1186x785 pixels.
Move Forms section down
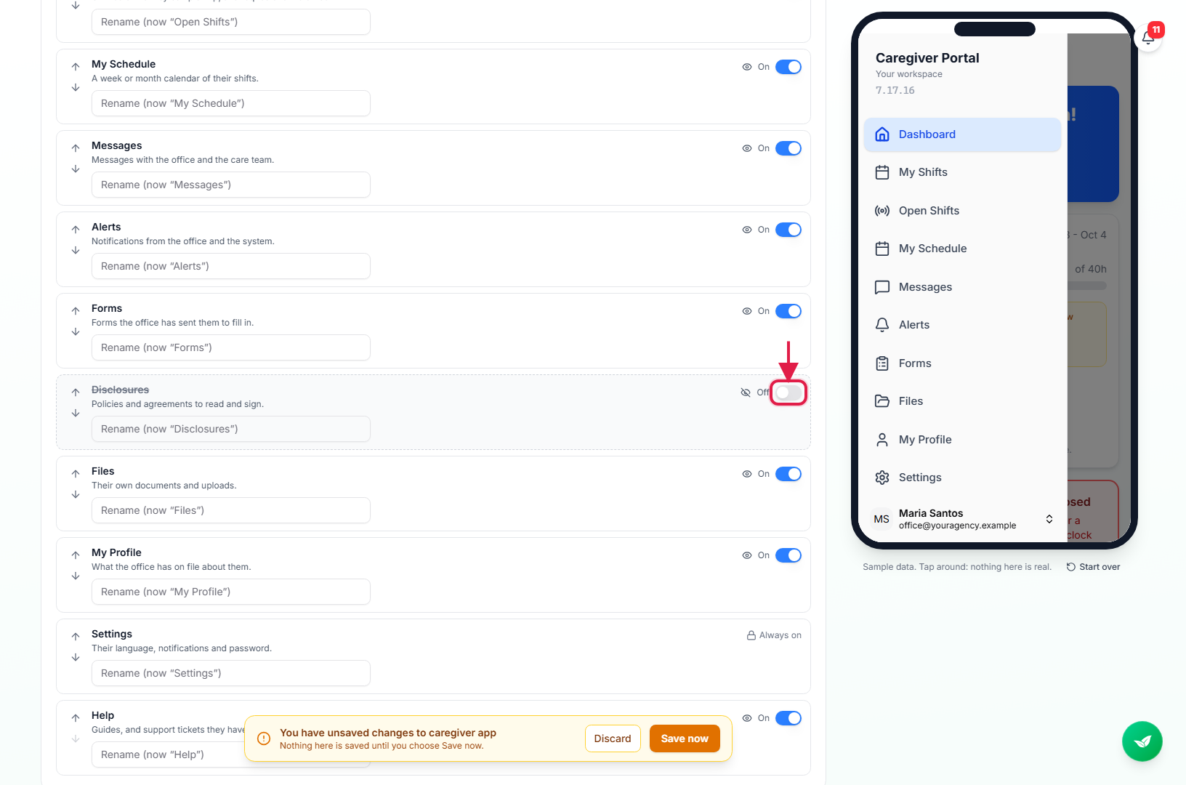click(x=76, y=331)
